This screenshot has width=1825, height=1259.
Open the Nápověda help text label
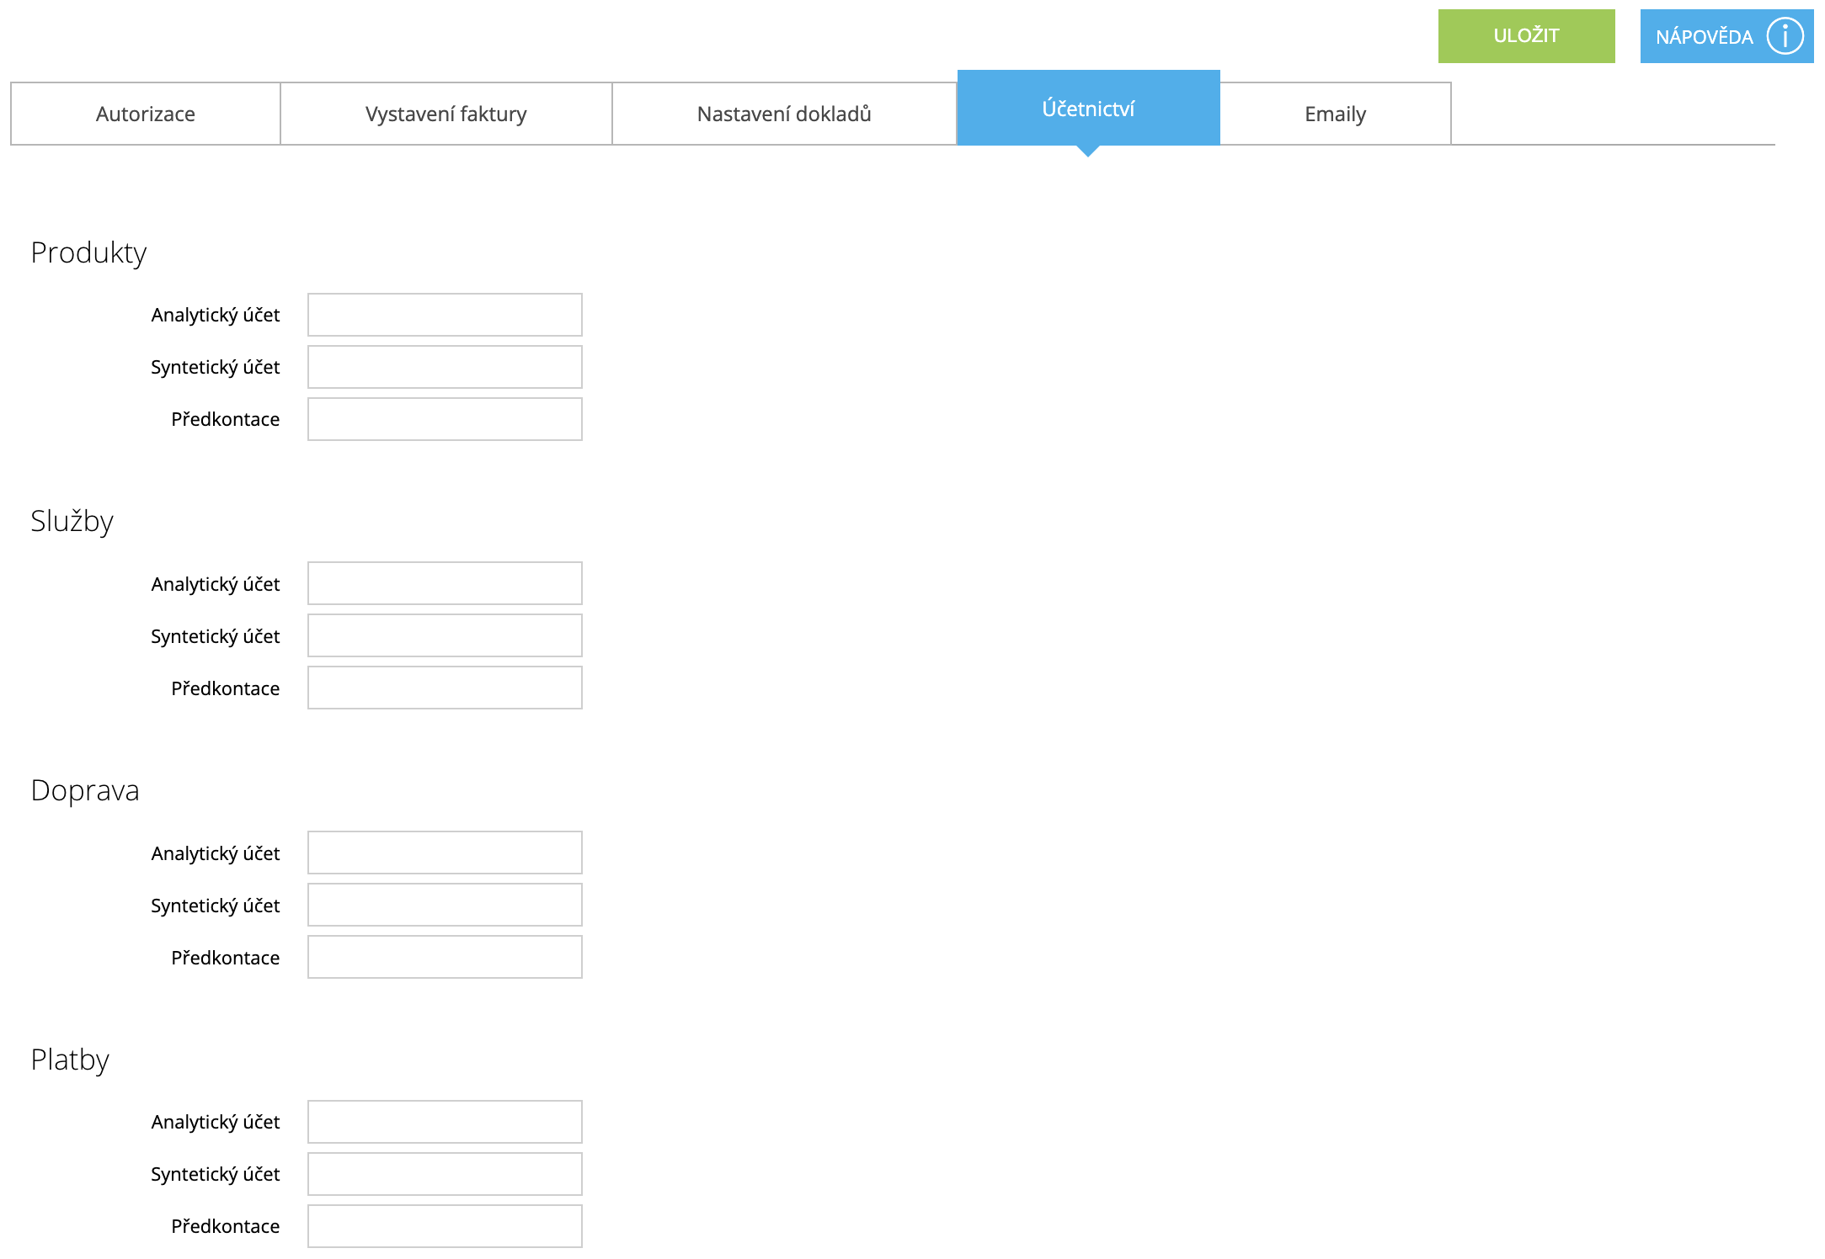1704,36
